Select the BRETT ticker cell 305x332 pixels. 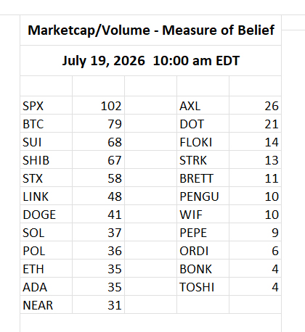pos(203,178)
